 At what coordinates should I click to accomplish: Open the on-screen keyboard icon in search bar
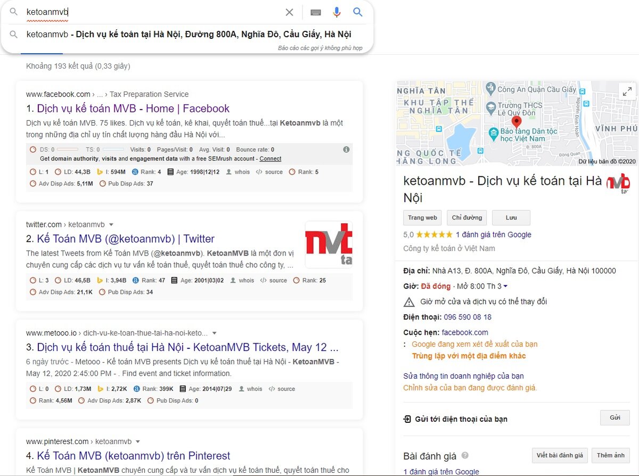[x=316, y=12]
